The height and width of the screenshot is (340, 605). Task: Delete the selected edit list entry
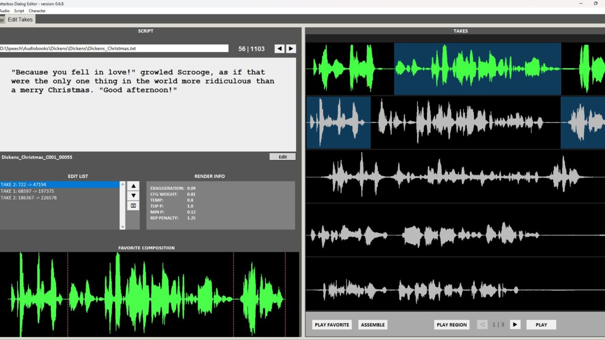[x=133, y=206]
